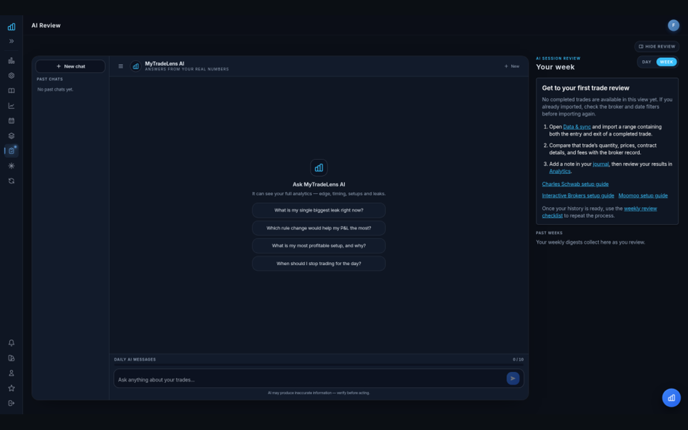Screen dimensions: 688x430
Task: Click the star icon in sidebar
Action: tap(11, 388)
